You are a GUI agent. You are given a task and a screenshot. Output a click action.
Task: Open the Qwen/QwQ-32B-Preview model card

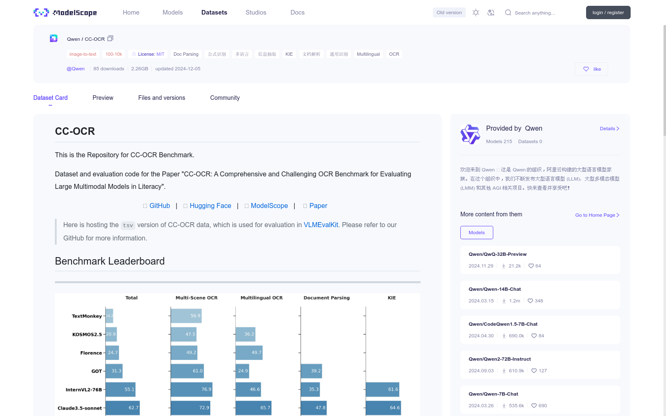tap(540, 260)
